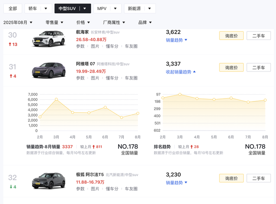
Task: Open the 新能源 dropdown arrow
Action: [x=150, y=9]
